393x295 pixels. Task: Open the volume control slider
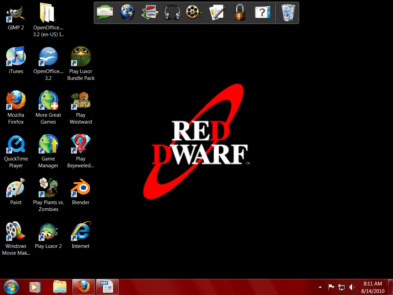[352, 287]
